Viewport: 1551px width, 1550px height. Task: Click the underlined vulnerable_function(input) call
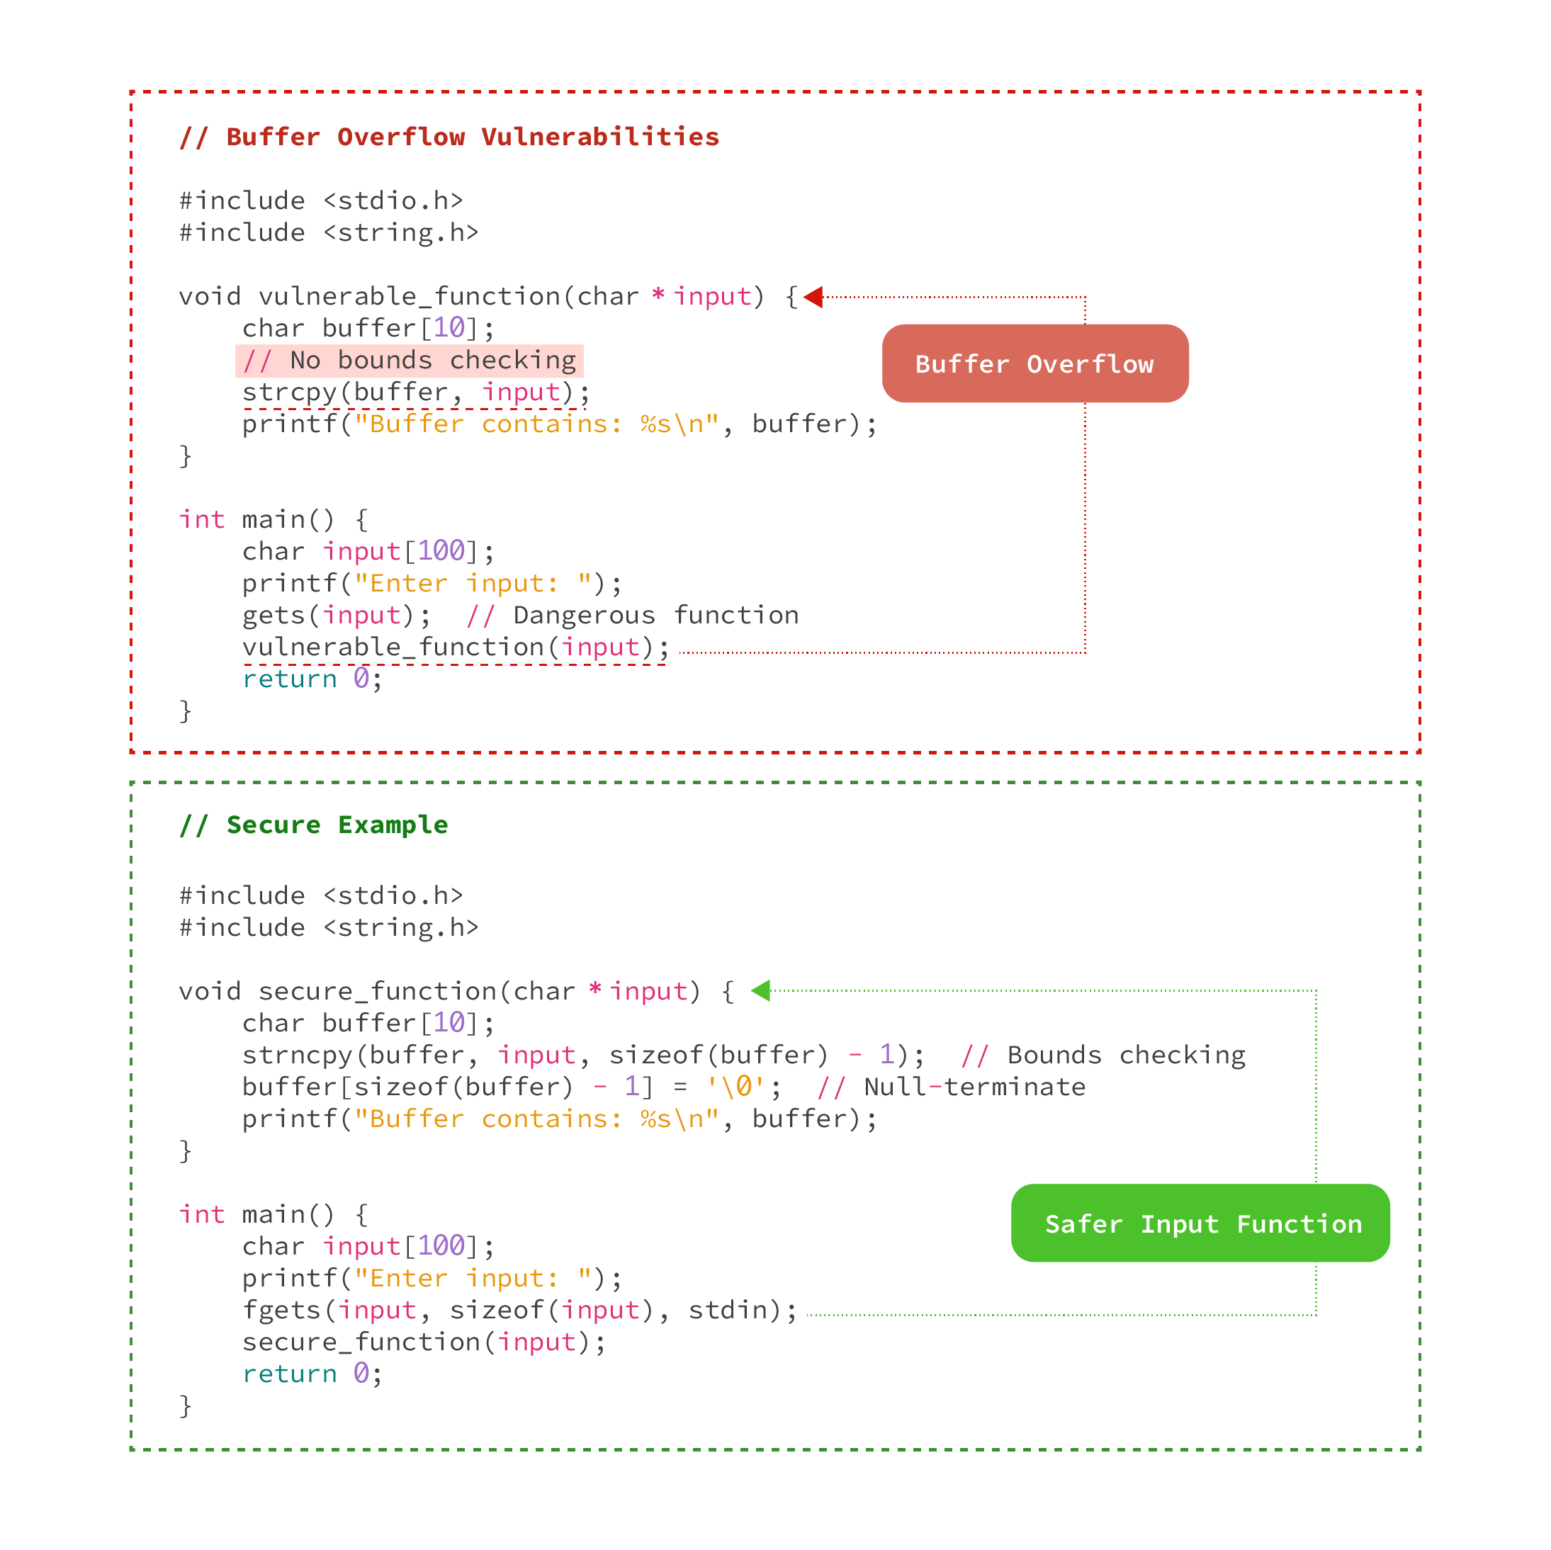[x=455, y=647]
